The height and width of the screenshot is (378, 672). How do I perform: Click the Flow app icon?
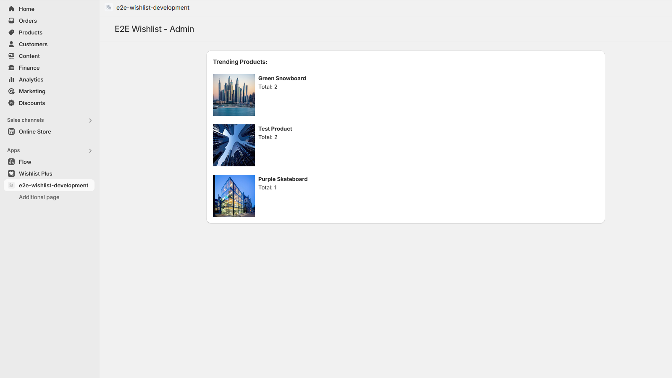pyautogui.click(x=11, y=162)
